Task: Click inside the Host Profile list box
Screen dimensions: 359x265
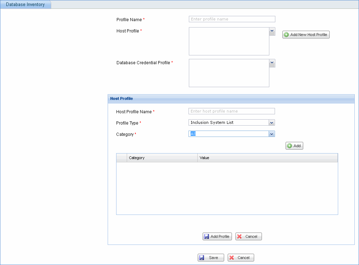Action: click(229, 41)
